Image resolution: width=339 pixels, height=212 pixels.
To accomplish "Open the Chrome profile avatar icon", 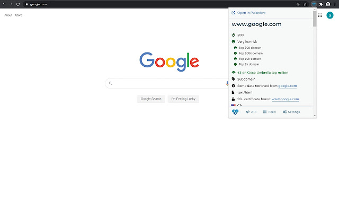I will [x=328, y=4].
